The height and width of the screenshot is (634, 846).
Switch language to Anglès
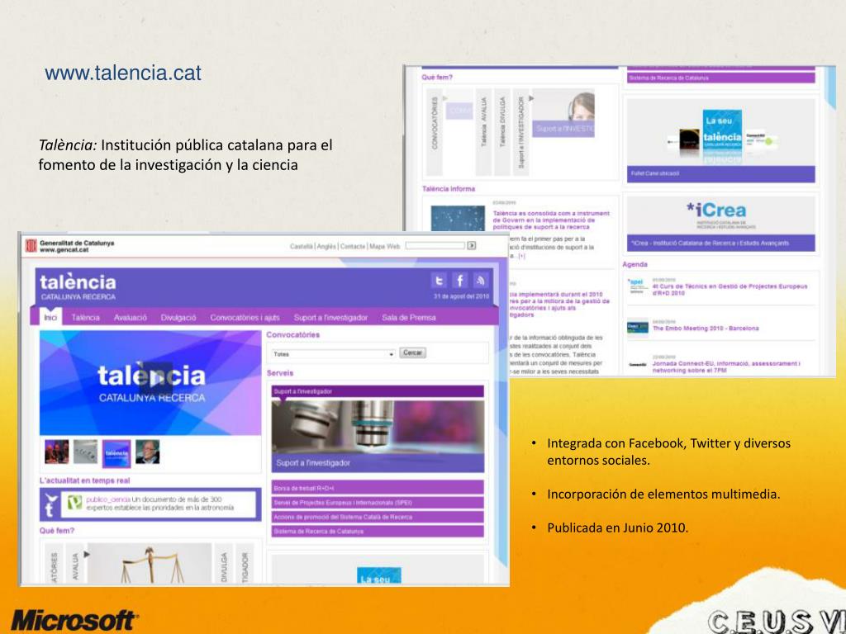[x=326, y=246]
